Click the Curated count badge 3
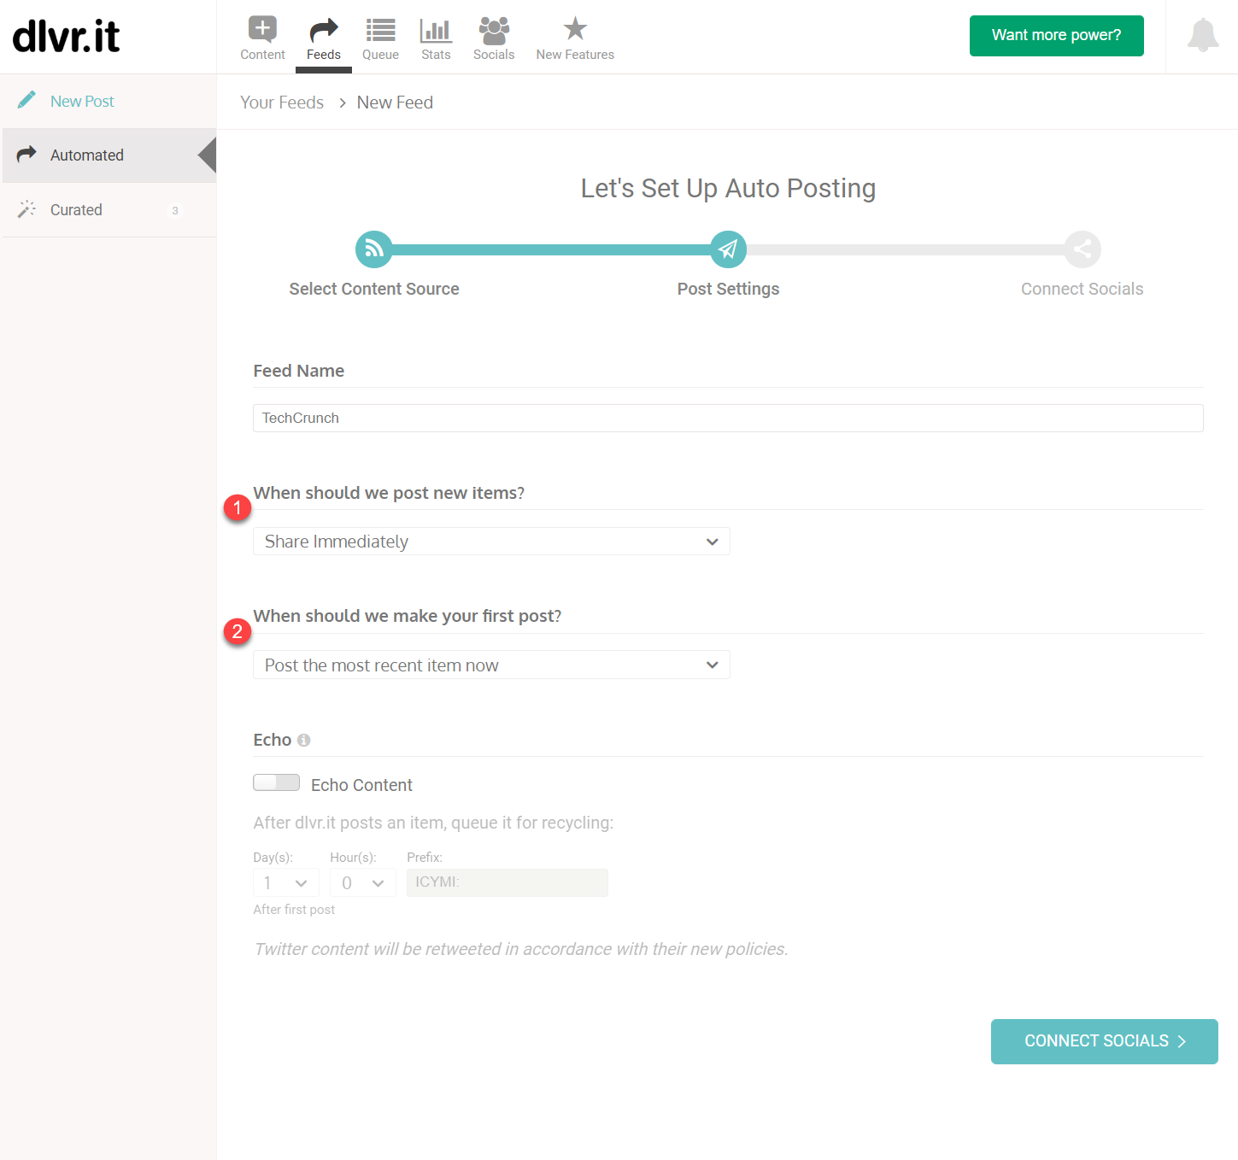This screenshot has height=1160, width=1238. (x=175, y=210)
